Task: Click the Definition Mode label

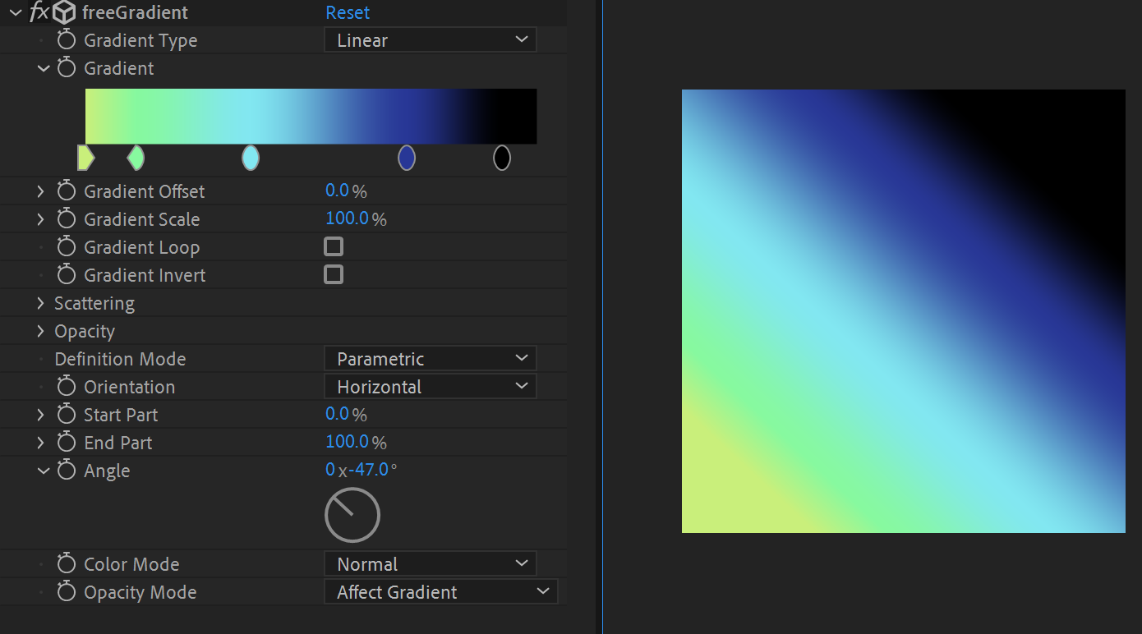Action: click(120, 359)
